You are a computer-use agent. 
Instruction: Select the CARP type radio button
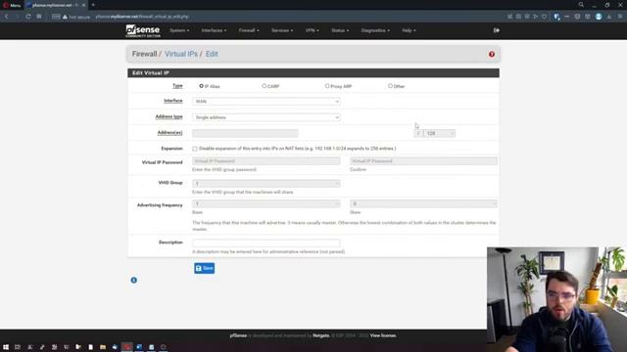(x=264, y=86)
